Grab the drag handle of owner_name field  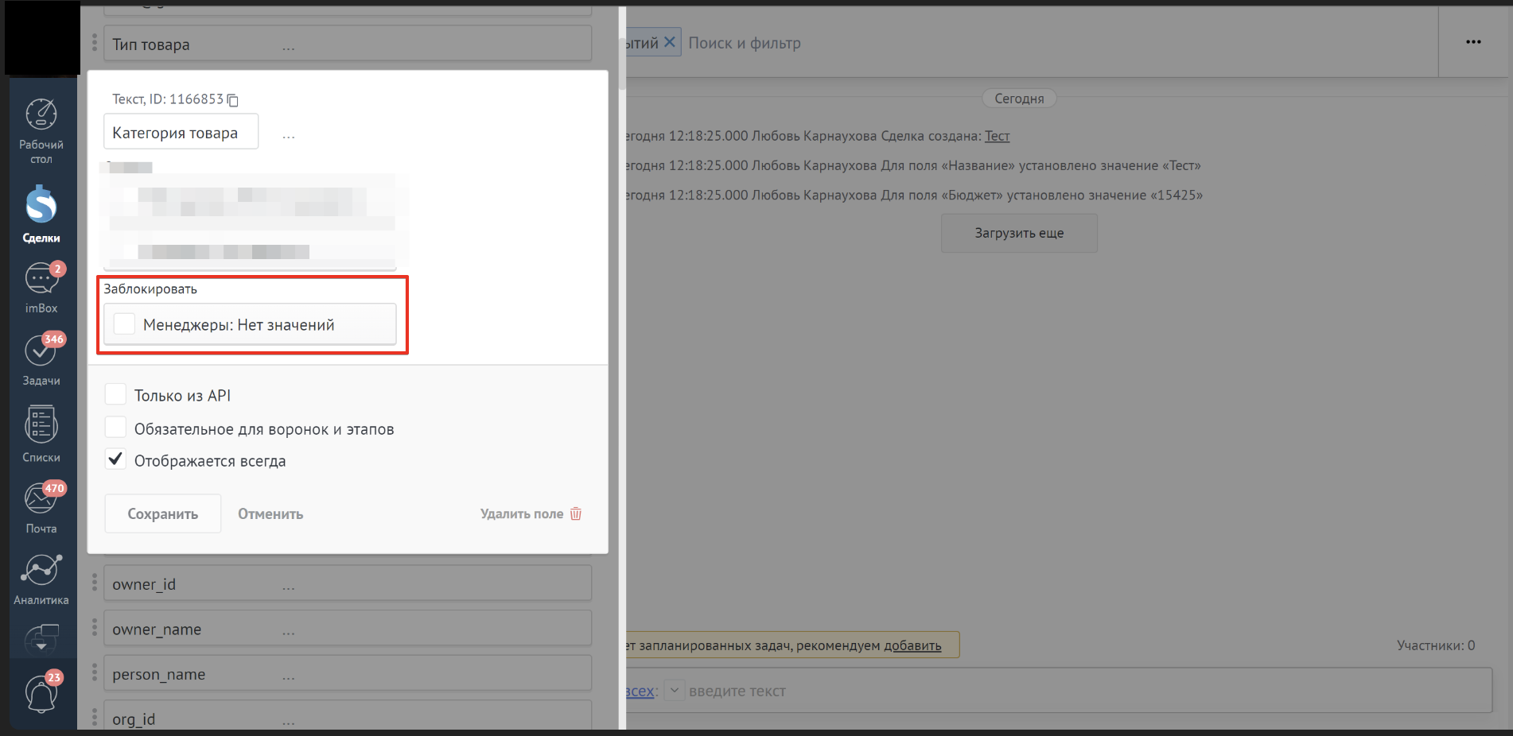pyautogui.click(x=95, y=628)
